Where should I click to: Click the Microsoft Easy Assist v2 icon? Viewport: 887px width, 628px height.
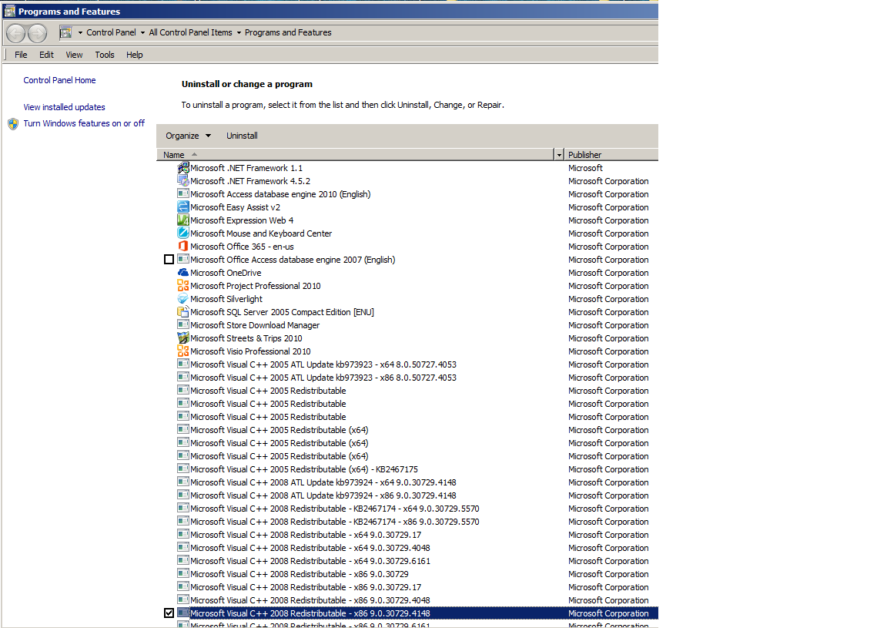[x=182, y=207]
